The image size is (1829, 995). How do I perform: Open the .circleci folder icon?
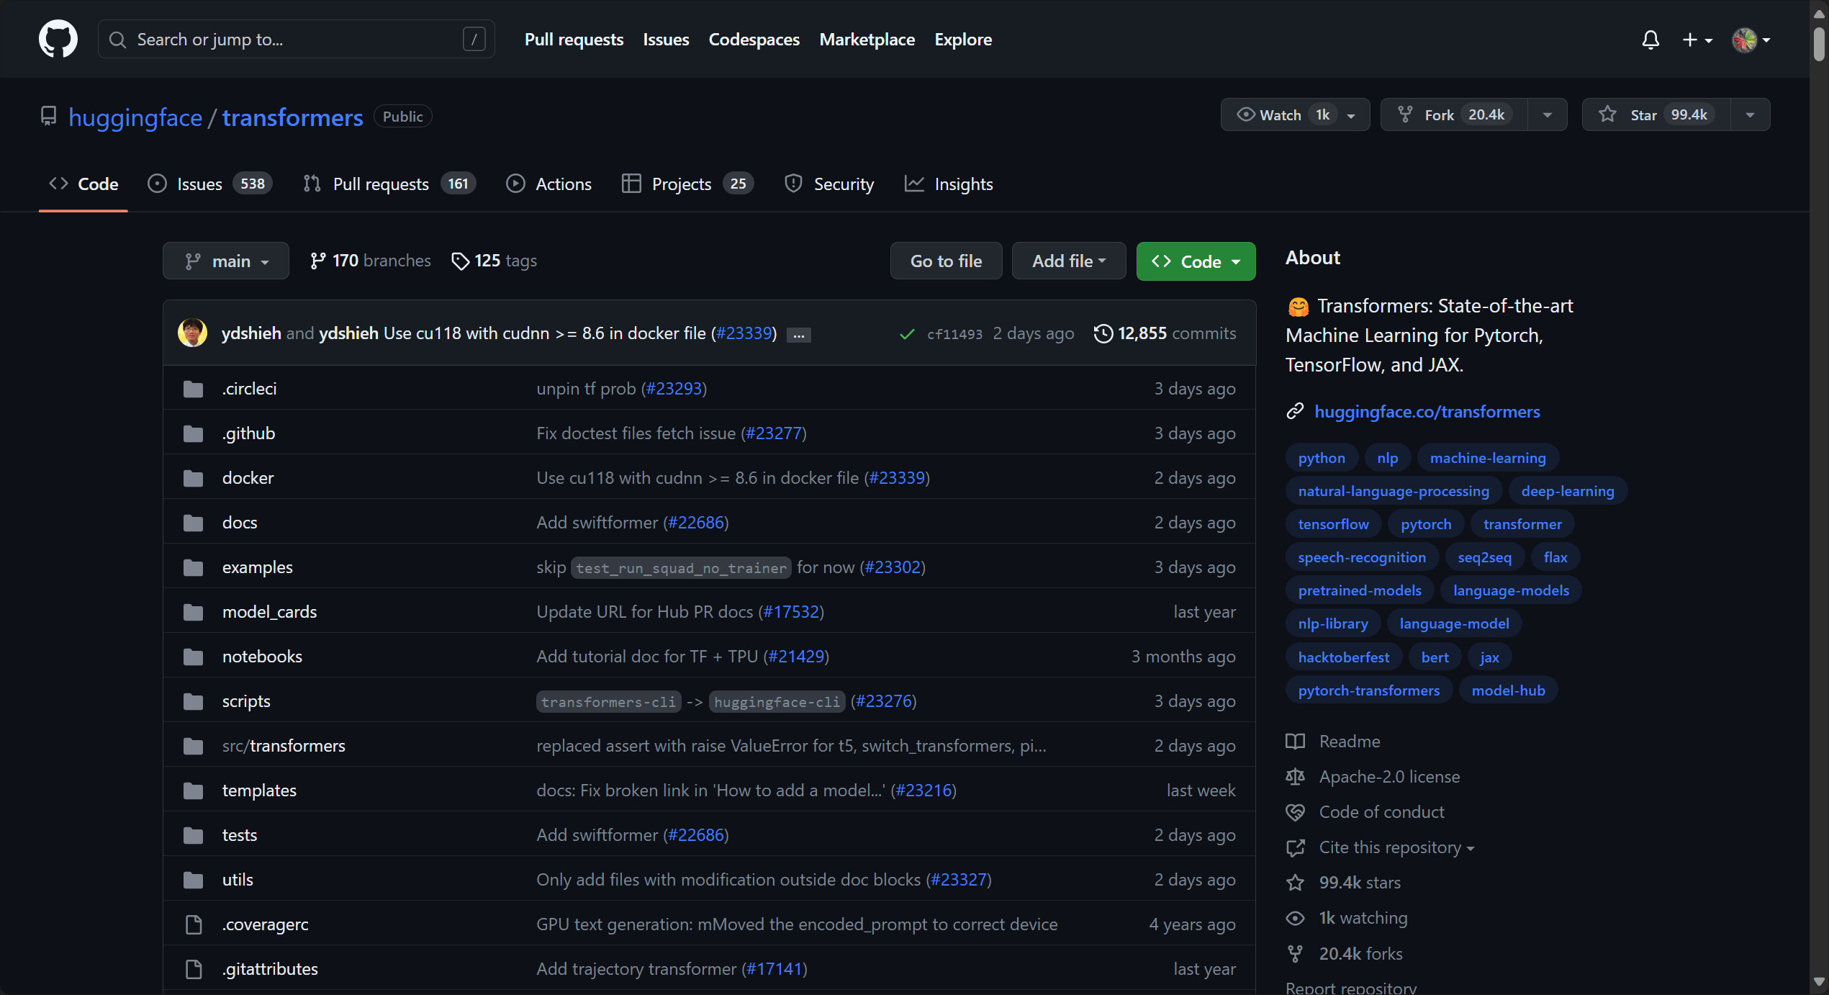click(193, 389)
